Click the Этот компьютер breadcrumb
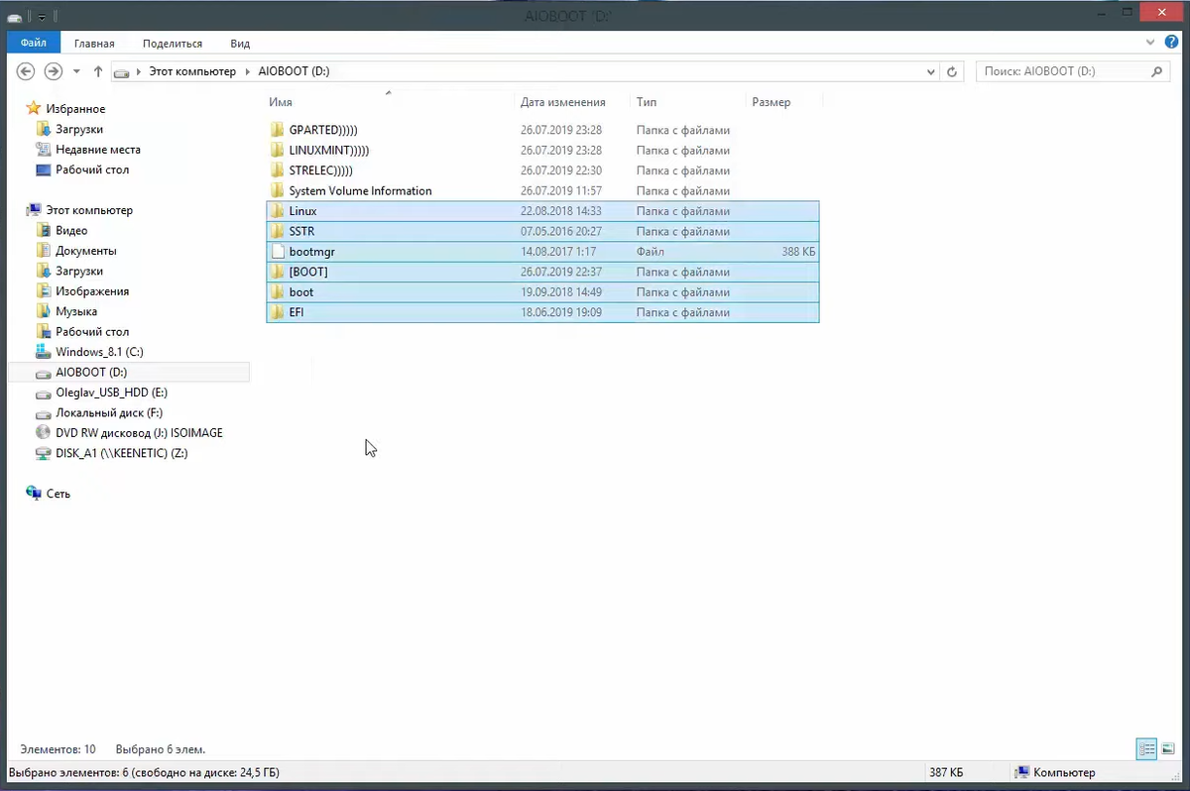 193,72
